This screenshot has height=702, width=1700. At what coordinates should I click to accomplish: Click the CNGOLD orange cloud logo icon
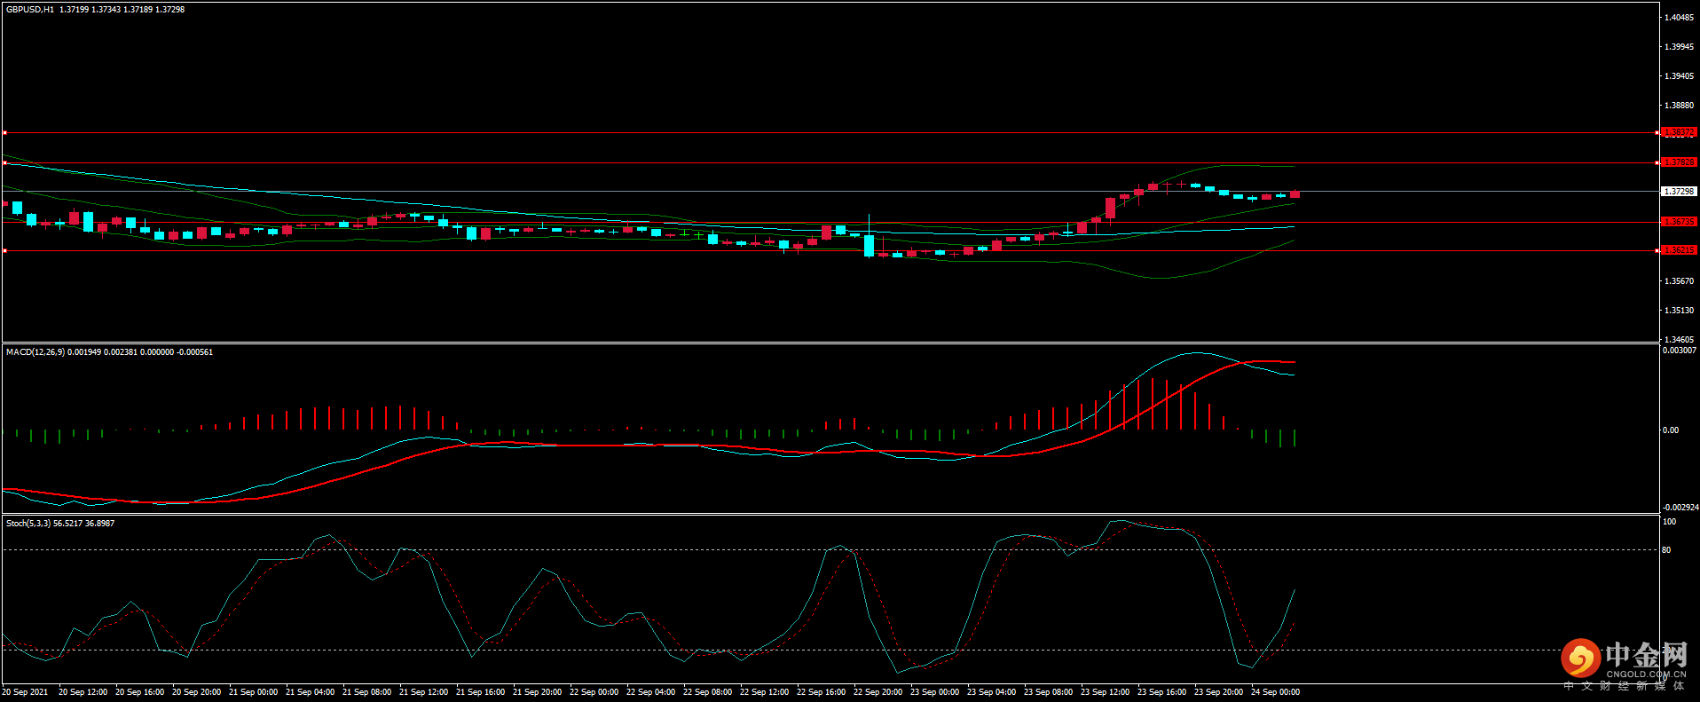click(1580, 658)
